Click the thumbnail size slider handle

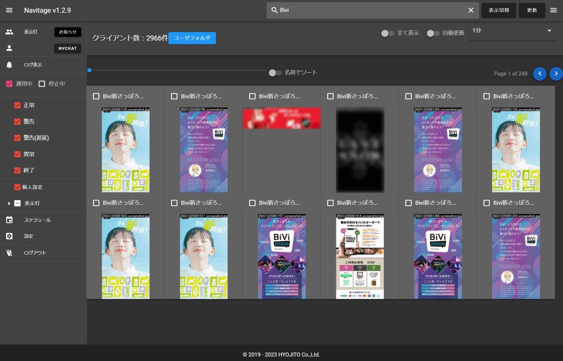click(90, 70)
